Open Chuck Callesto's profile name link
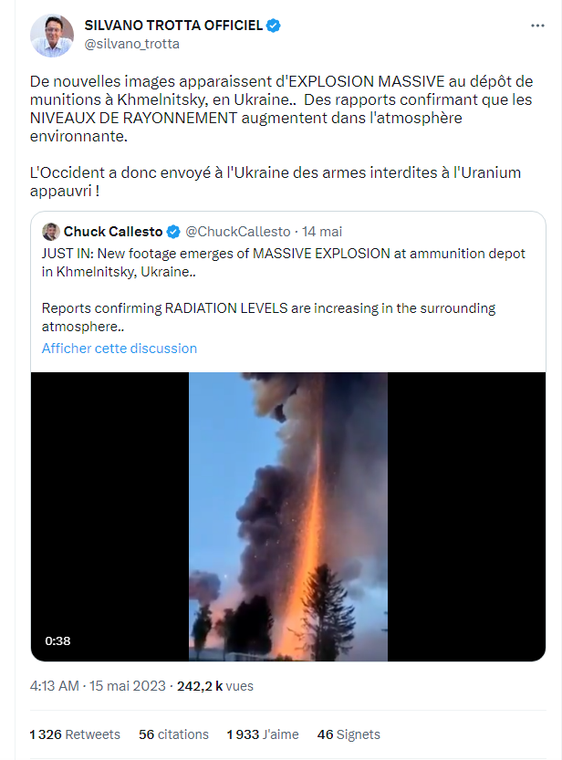 pos(113,232)
